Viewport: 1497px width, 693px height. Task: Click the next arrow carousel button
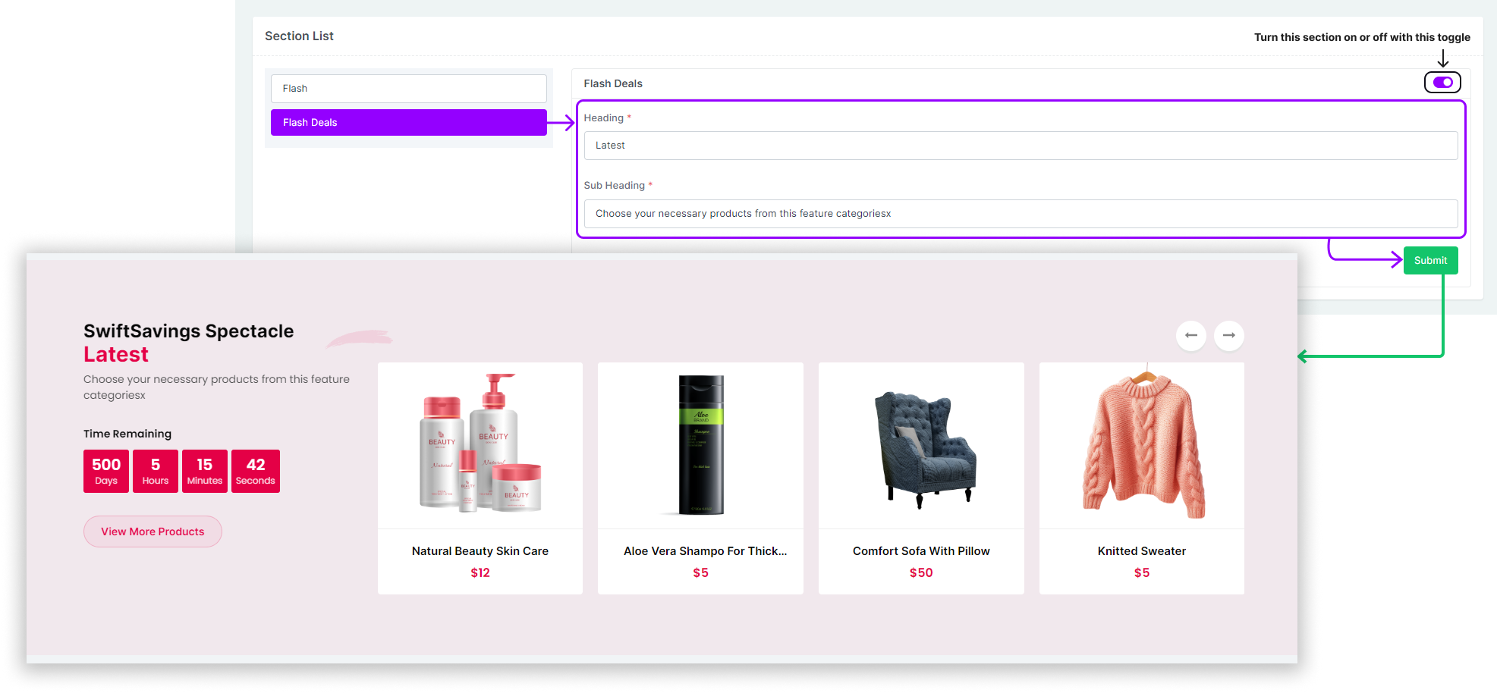[1228, 335]
